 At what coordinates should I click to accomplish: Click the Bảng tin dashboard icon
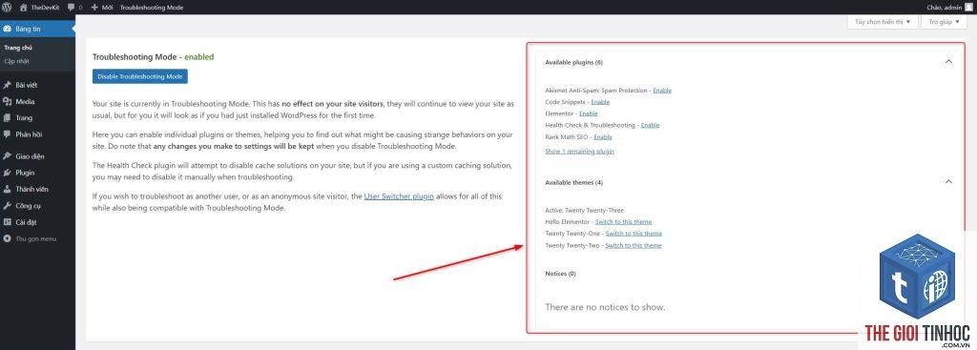(7, 29)
